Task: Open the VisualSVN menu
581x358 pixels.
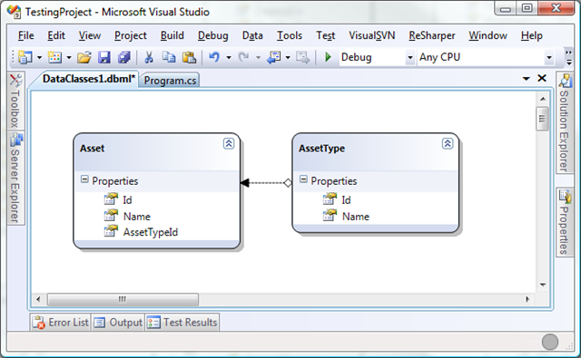Action: click(x=371, y=35)
